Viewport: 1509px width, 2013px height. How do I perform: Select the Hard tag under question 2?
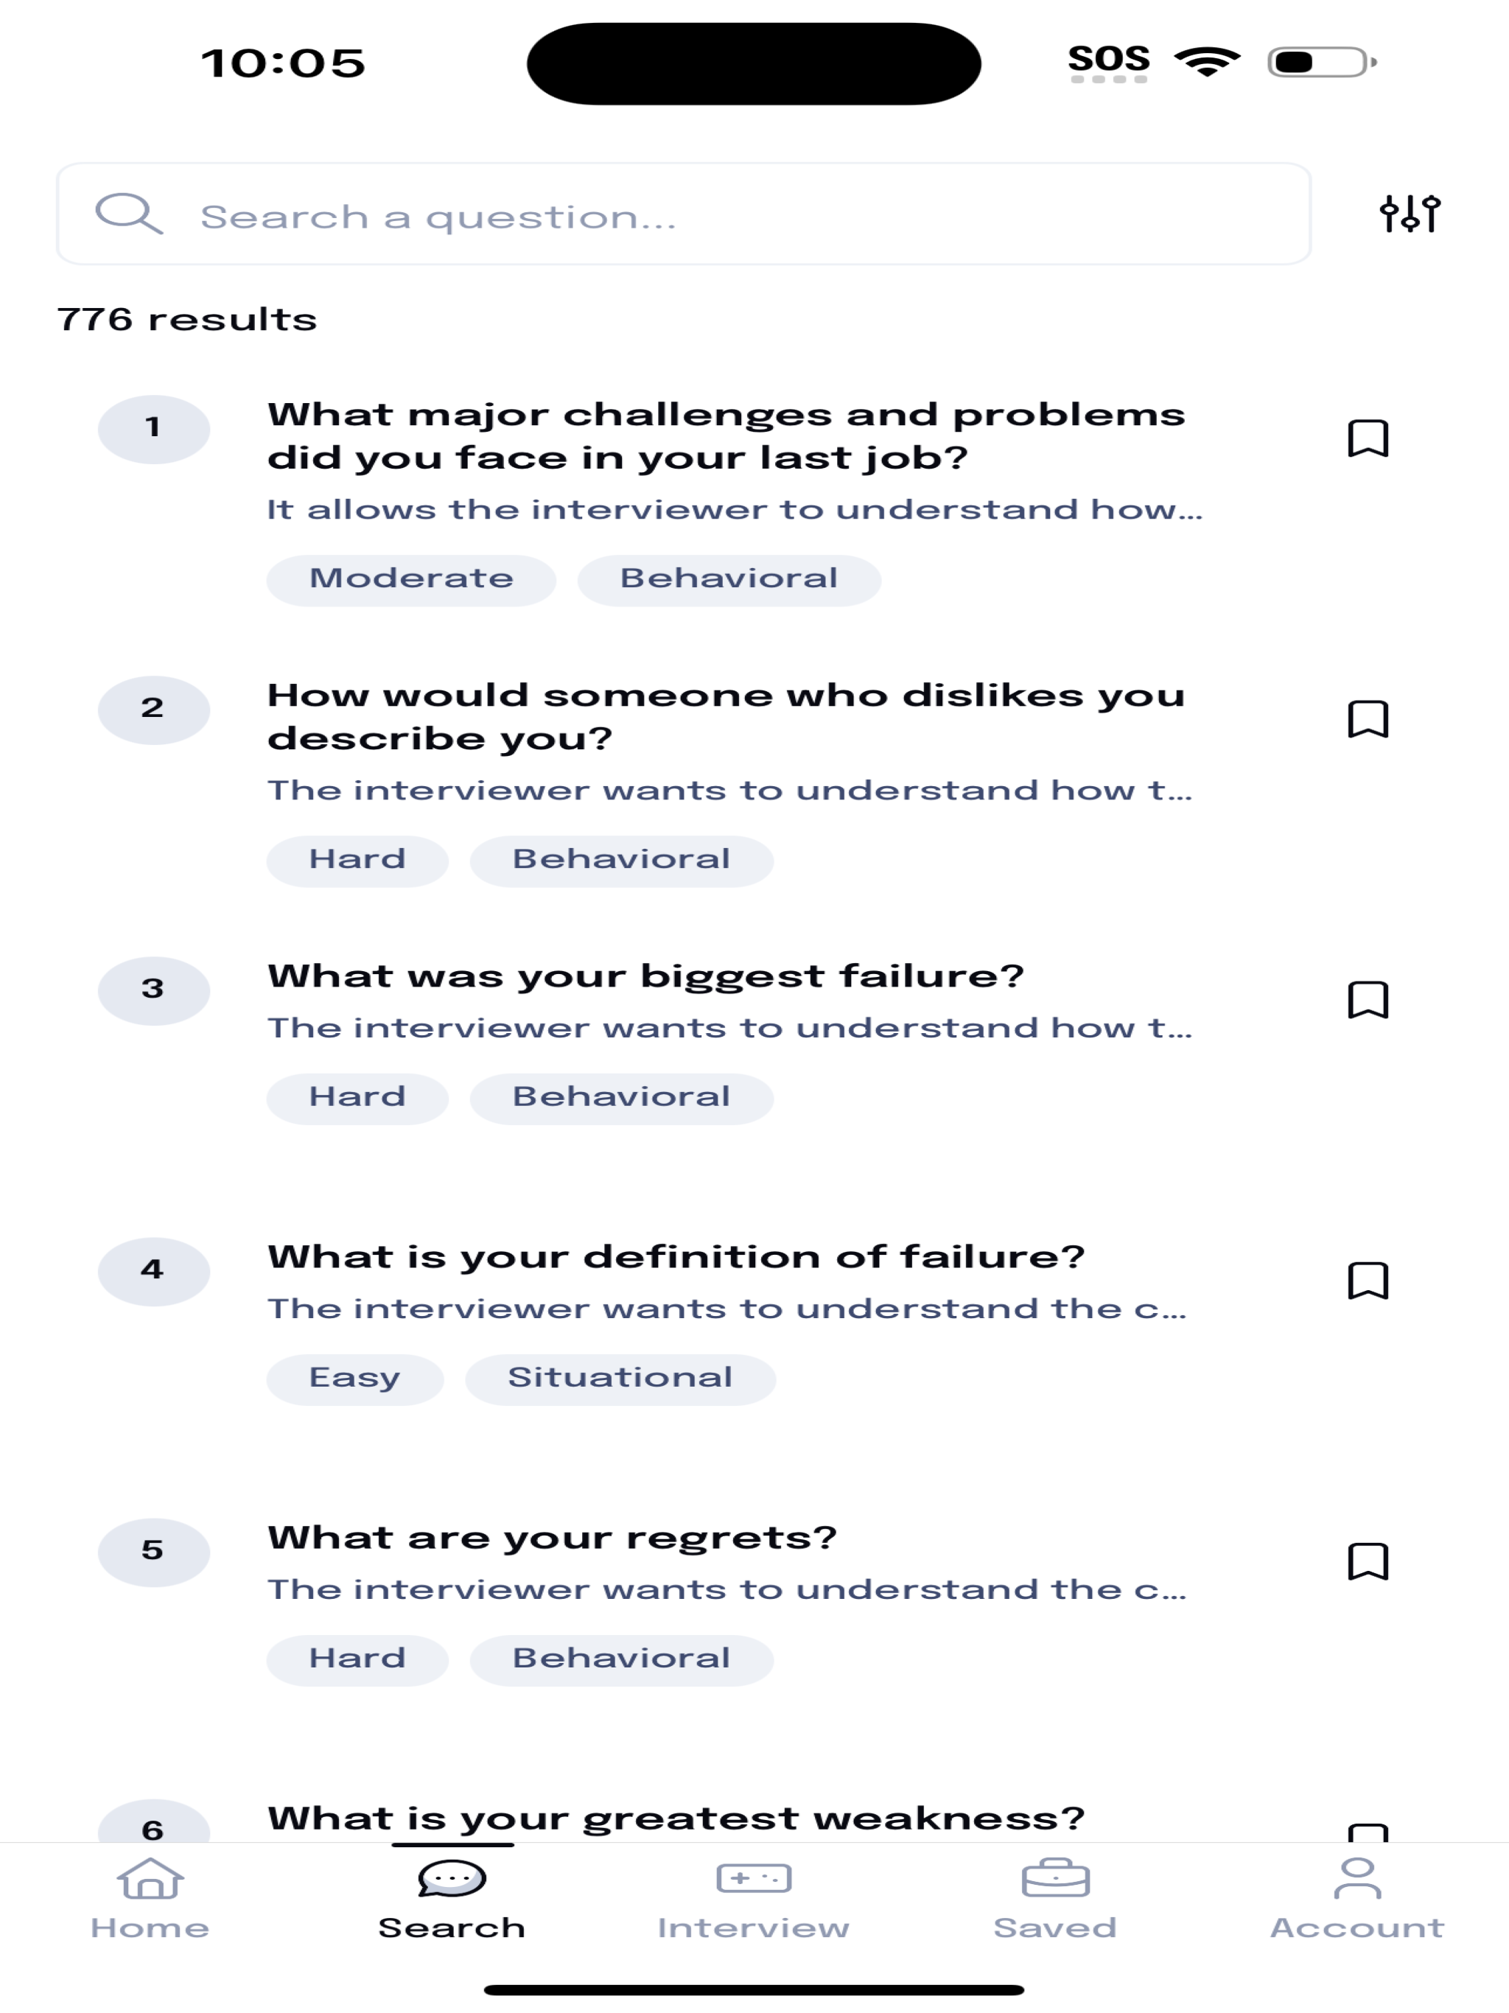click(x=356, y=858)
